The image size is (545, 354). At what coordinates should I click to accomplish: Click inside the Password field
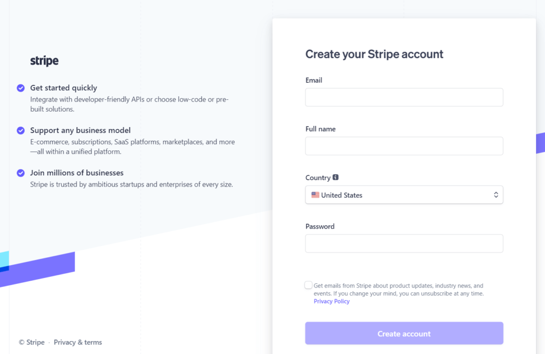(404, 243)
